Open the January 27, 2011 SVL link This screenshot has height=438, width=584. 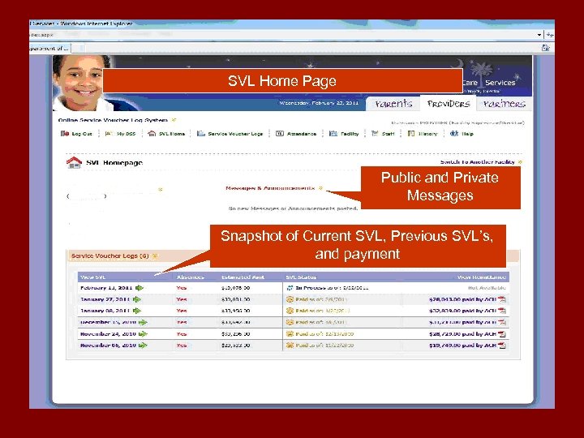(105, 299)
